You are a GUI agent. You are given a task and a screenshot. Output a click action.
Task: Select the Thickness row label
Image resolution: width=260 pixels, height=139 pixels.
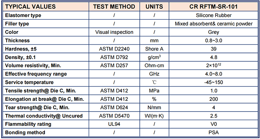[17, 41]
